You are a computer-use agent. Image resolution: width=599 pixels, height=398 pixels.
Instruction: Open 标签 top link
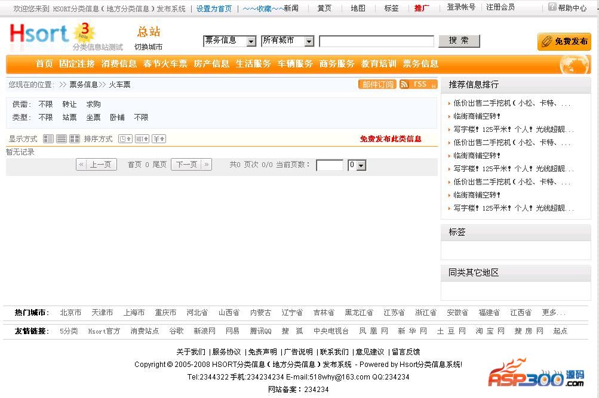[391, 8]
